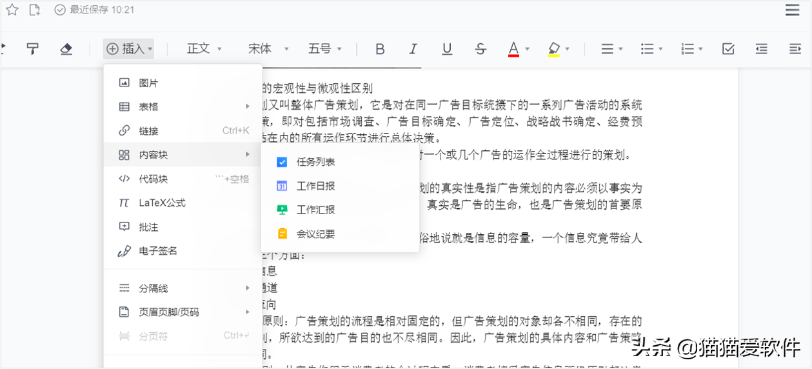
Task: Select the eraser clear-format tool
Action: (66, 49)
